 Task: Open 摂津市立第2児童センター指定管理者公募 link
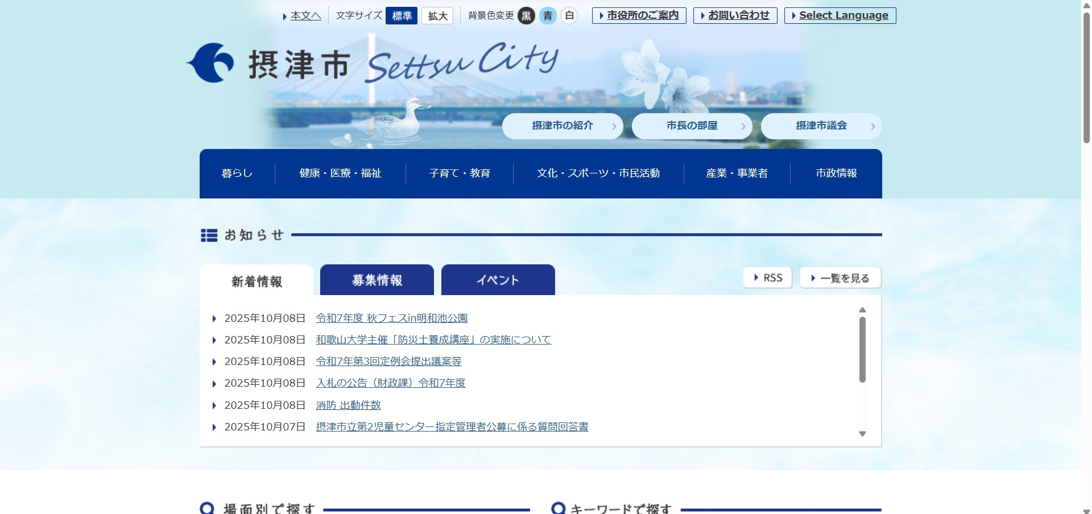[x=452, y=427]
